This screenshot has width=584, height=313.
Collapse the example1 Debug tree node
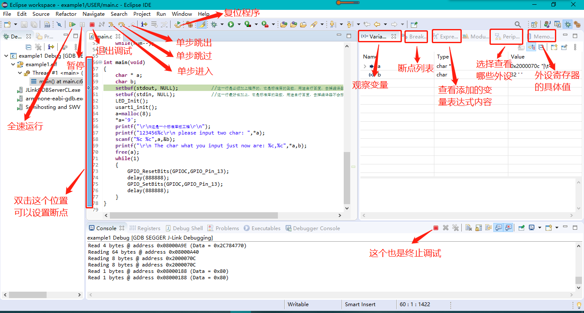(x=6, y=56)
